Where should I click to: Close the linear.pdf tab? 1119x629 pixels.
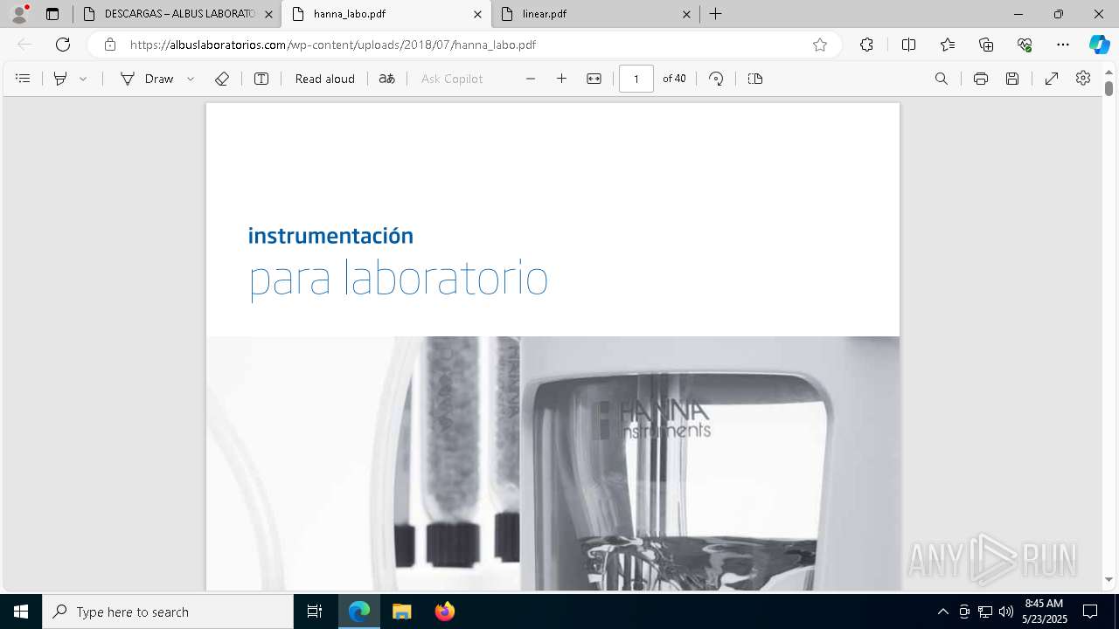click(686, 14)
